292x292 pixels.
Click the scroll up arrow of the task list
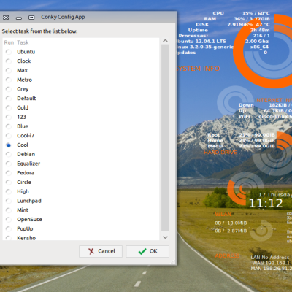pyautogui.click(x=165, y=41)
